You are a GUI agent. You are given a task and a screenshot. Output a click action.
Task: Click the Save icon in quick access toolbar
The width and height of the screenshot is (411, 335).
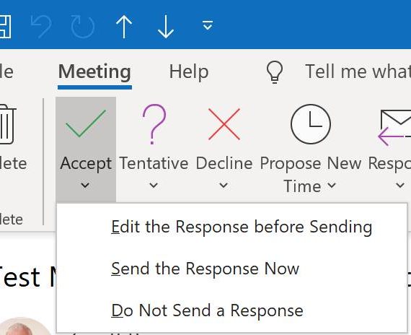pos(5,27)
